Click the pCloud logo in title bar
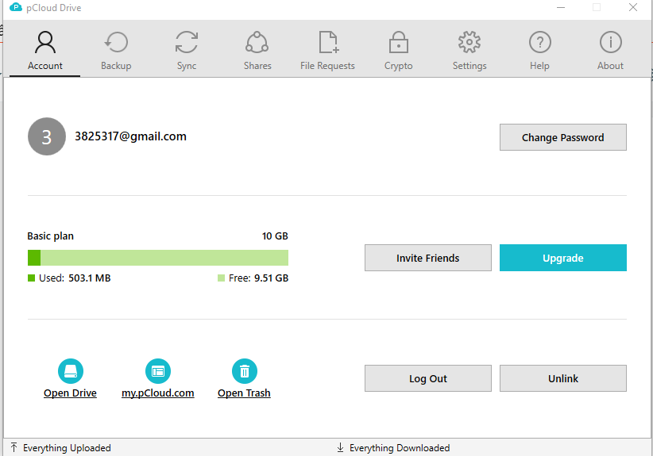This screenshot has width=653, height=456. 15,7
